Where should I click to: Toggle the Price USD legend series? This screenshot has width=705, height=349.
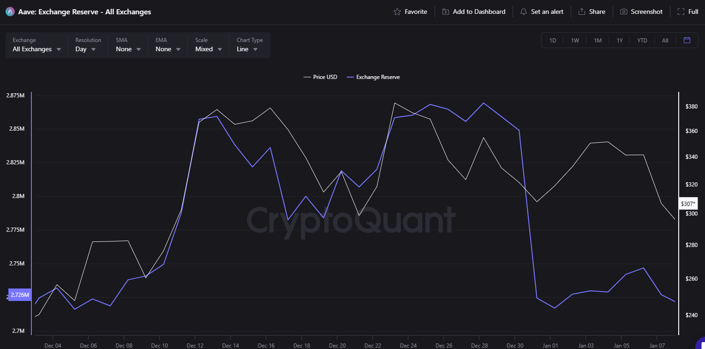320,77
